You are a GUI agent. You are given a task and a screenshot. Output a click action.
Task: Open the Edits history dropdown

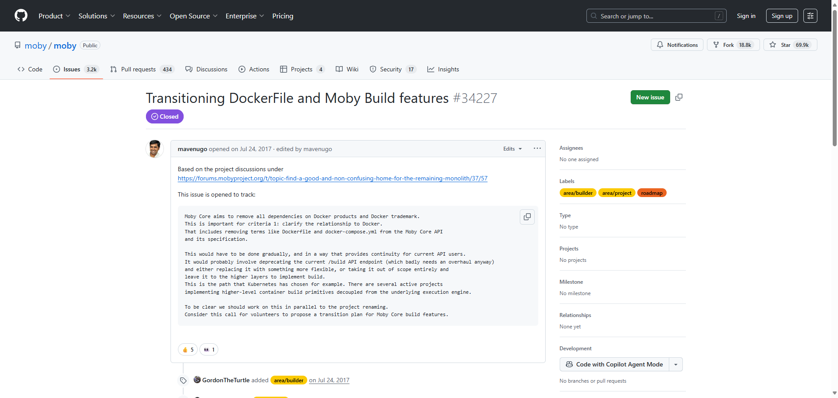[x=512, y=149]
